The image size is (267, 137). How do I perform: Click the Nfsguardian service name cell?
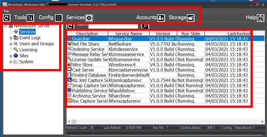click(129, 39)
